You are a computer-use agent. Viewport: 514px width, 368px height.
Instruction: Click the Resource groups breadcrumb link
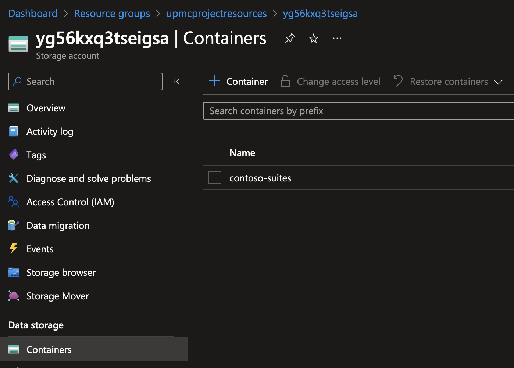click(x=112, y=14)
